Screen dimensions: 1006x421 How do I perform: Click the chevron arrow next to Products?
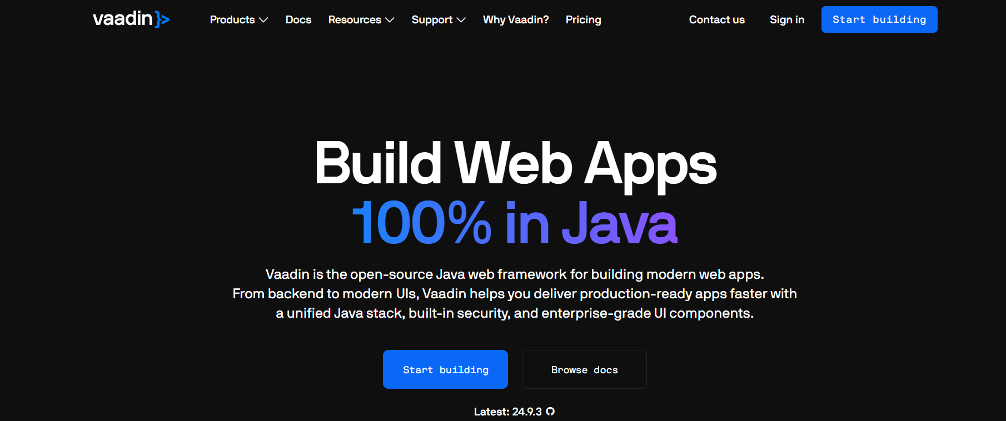(x=263, y=20)
